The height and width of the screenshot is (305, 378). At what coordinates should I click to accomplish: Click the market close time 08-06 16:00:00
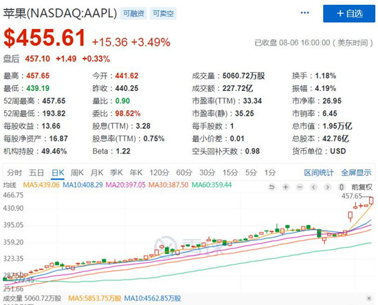304,43
